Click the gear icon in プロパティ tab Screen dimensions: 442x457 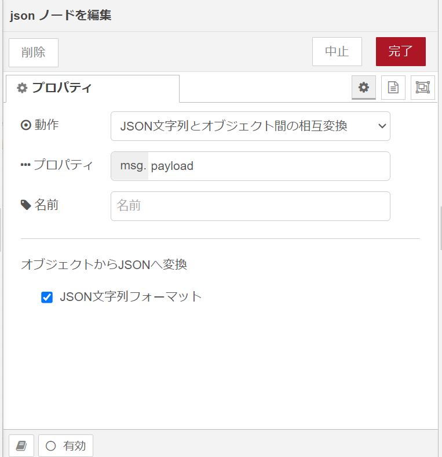(22, 88)
